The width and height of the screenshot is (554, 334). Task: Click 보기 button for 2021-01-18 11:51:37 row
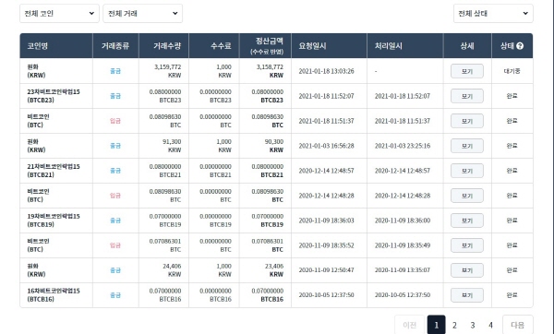(x=466, y=121)
